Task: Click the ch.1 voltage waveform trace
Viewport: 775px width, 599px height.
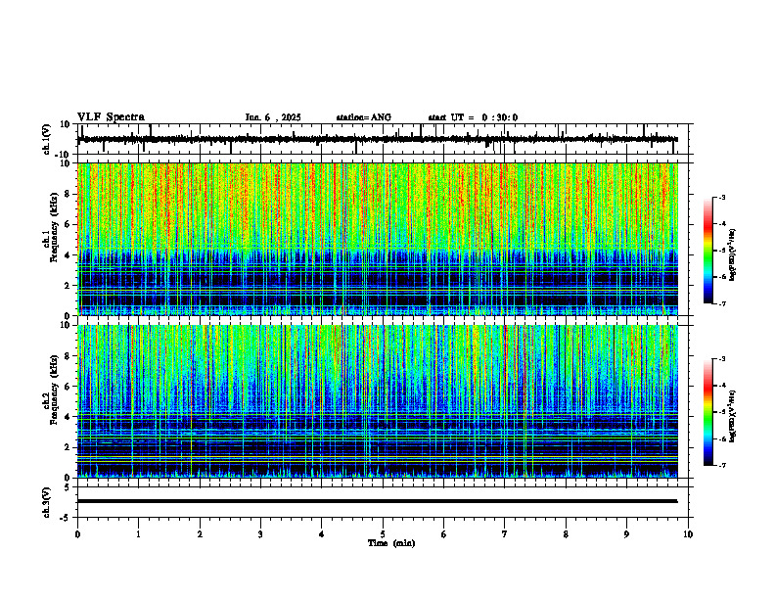Action: (378, 139)
